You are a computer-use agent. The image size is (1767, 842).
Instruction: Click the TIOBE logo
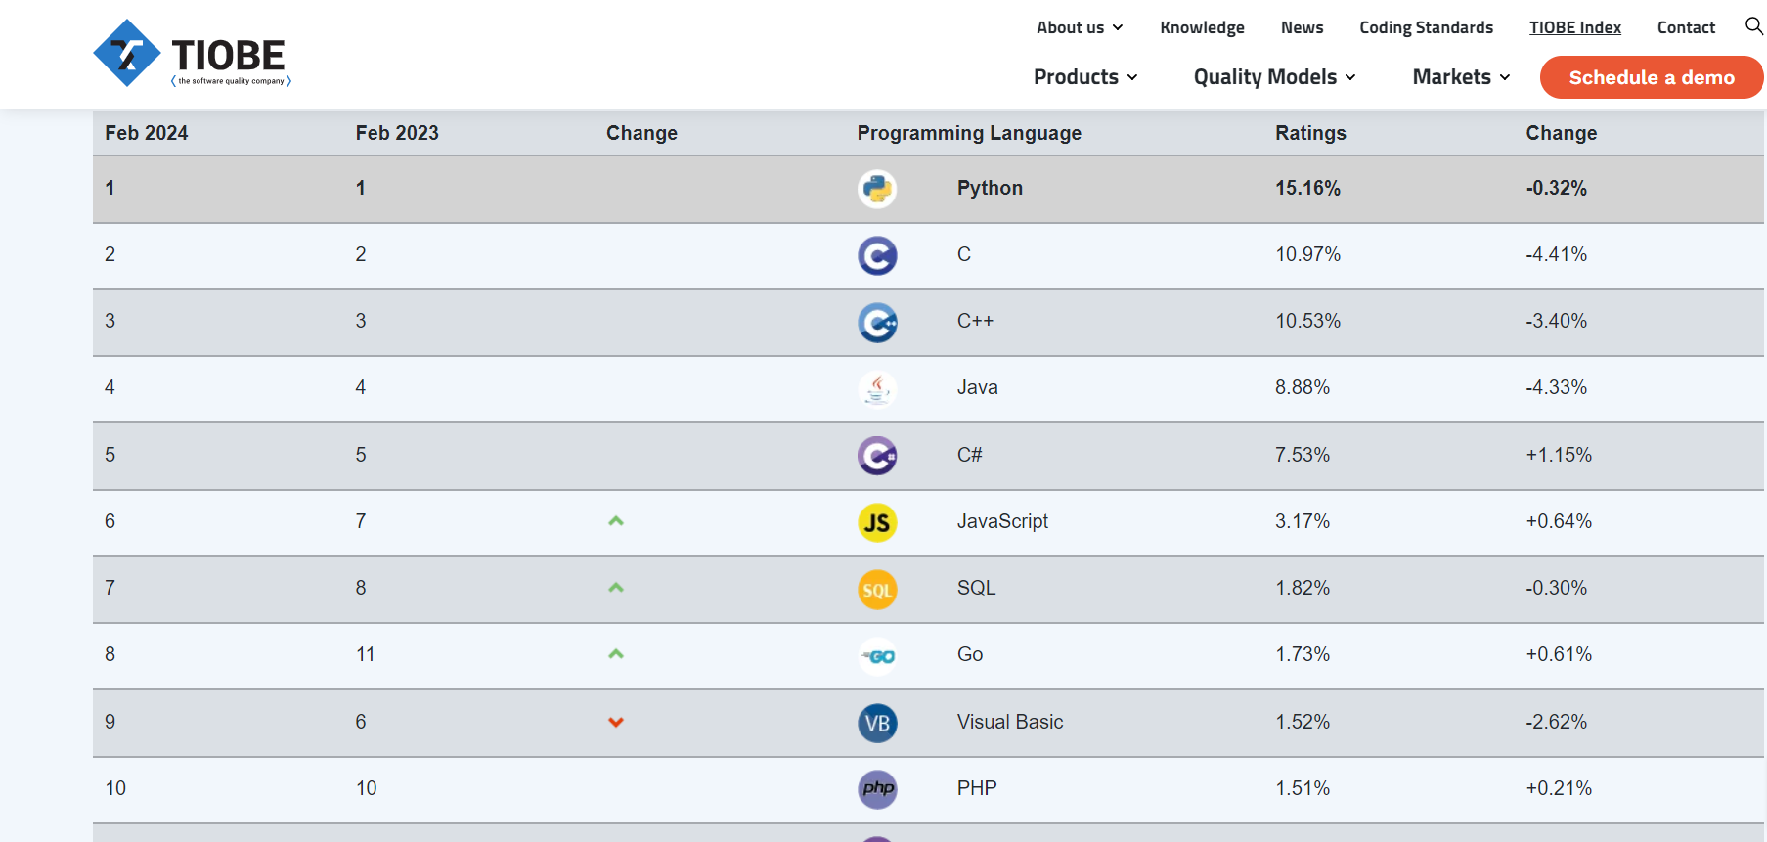point(193,54)
